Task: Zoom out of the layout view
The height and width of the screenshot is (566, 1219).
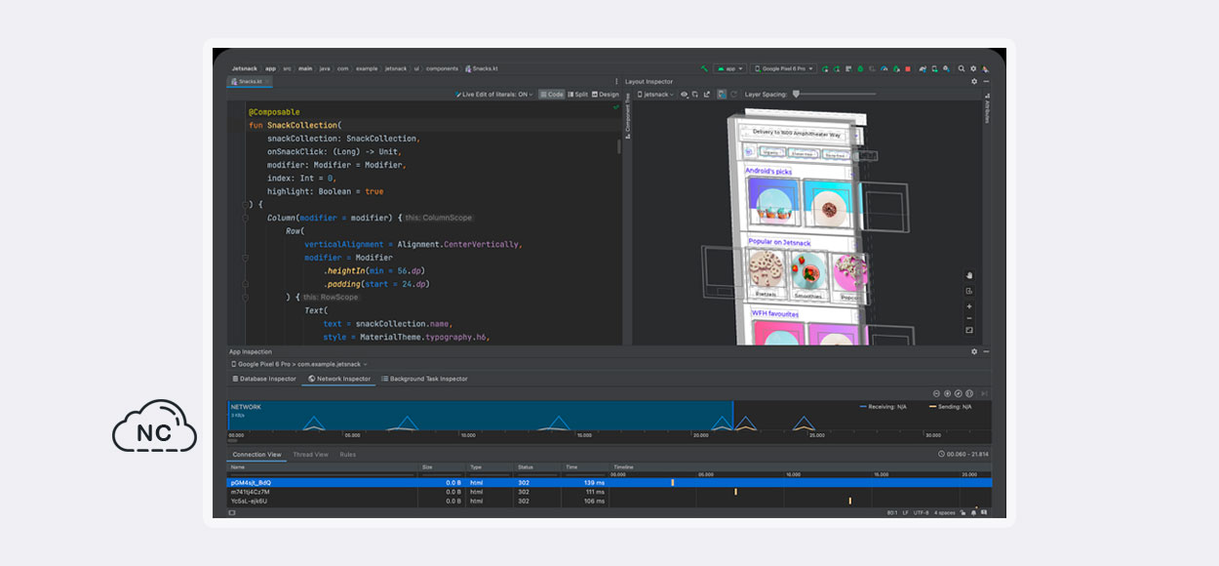Action: click(969, 318)
